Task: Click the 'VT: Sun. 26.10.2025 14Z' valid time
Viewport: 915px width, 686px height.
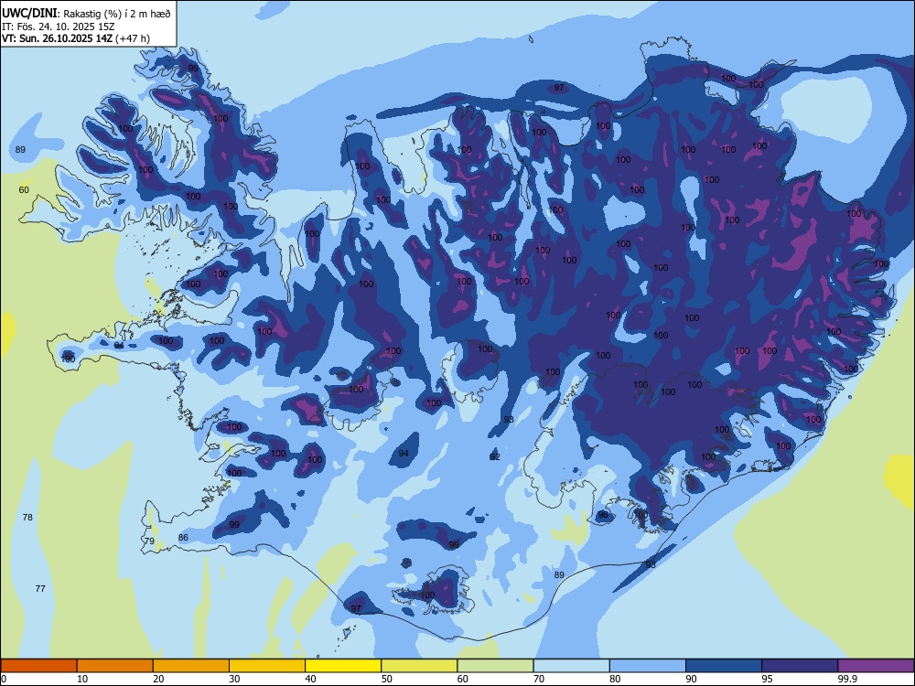Action: click(57, 38)
